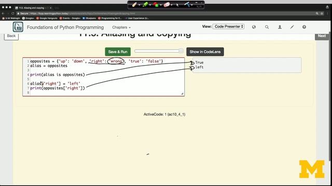Screen dimensions: 332x186
Task: Click the 'left' output line
Action: (x=199, y=67)
